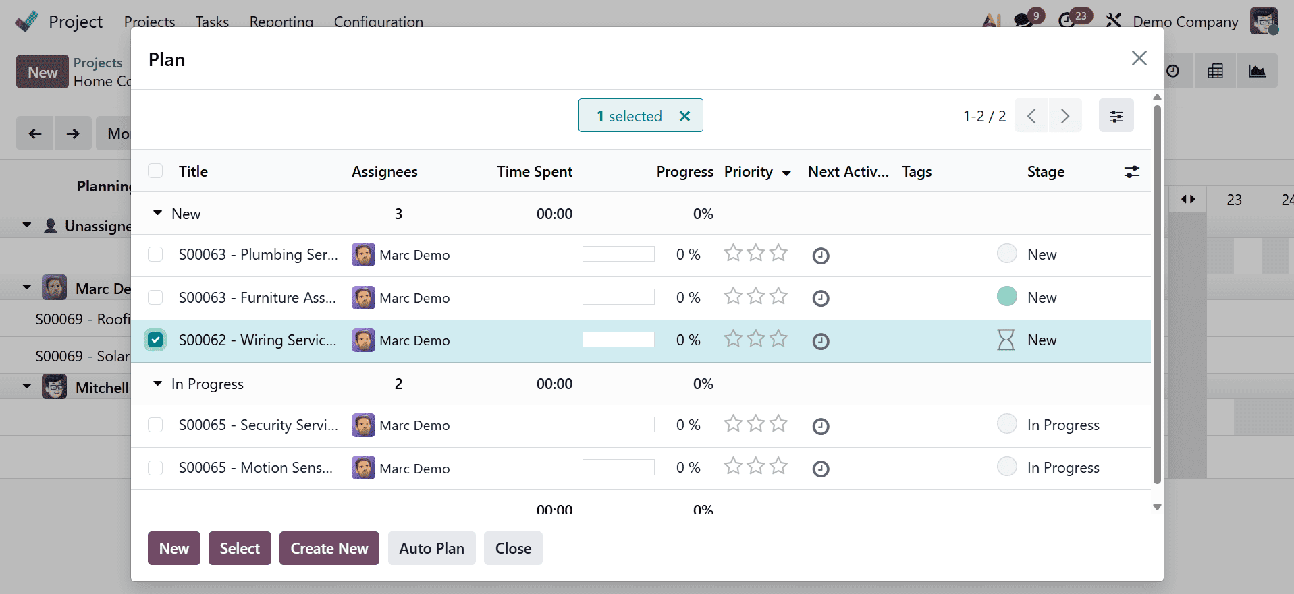The width and height of the screenshot is (1294, 594).
Task: Check the S00063 Furniture Assembly row checkbox
Action: tap(155, 297)
